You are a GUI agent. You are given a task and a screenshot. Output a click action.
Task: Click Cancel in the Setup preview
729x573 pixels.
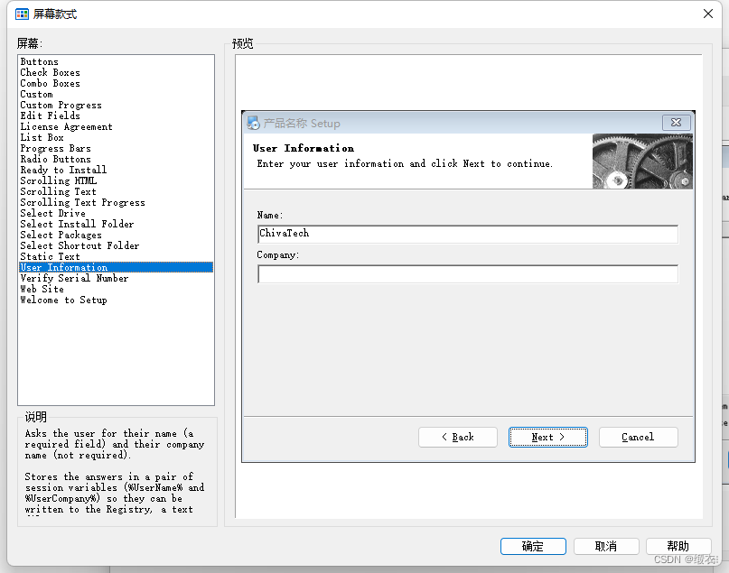pos(639,438)
